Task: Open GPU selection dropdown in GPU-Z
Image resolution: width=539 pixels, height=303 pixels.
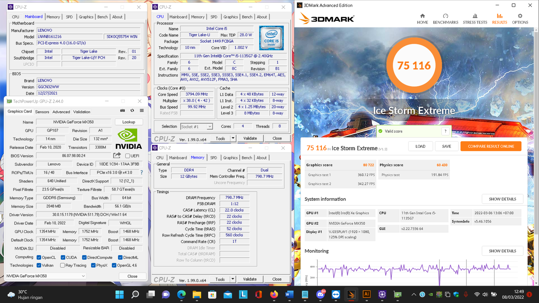Action: click(x=45, y=276)
